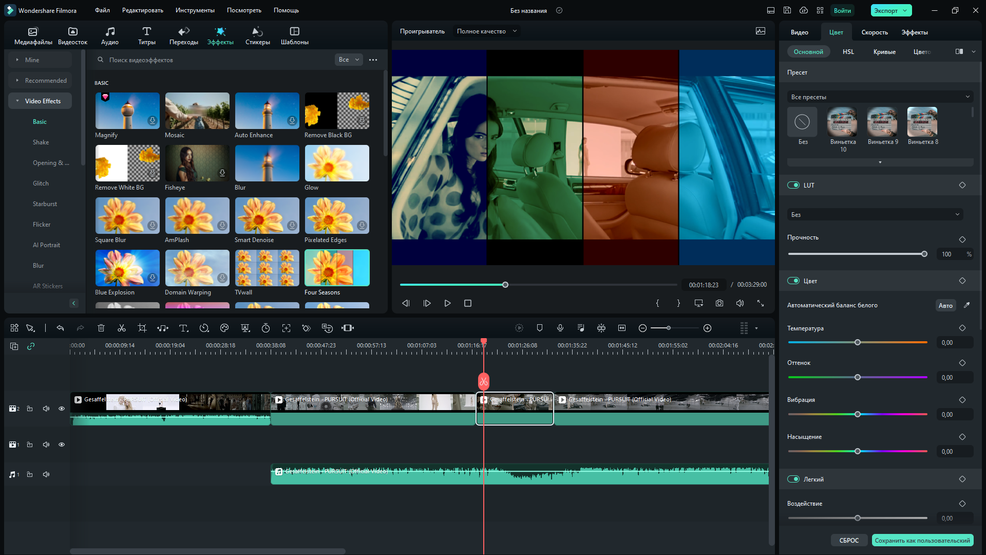This screenshot has width=986, height=555.
Task: Disable the LUT toggle switch
Action: click(793, 185)
